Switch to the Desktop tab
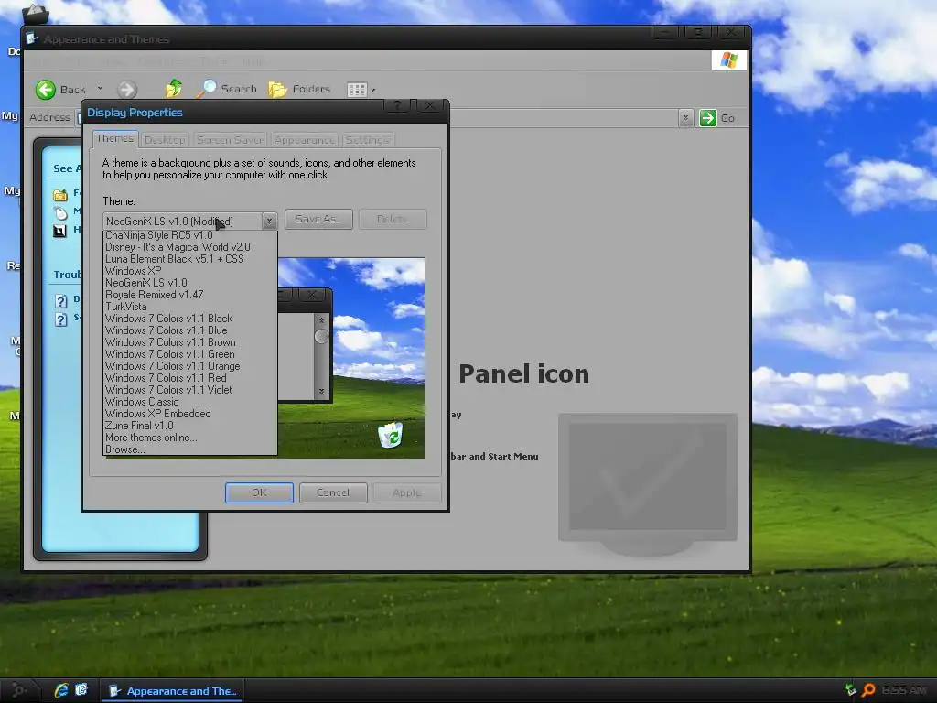This screenshot has height=703, width=937. (x=165, y=140)
